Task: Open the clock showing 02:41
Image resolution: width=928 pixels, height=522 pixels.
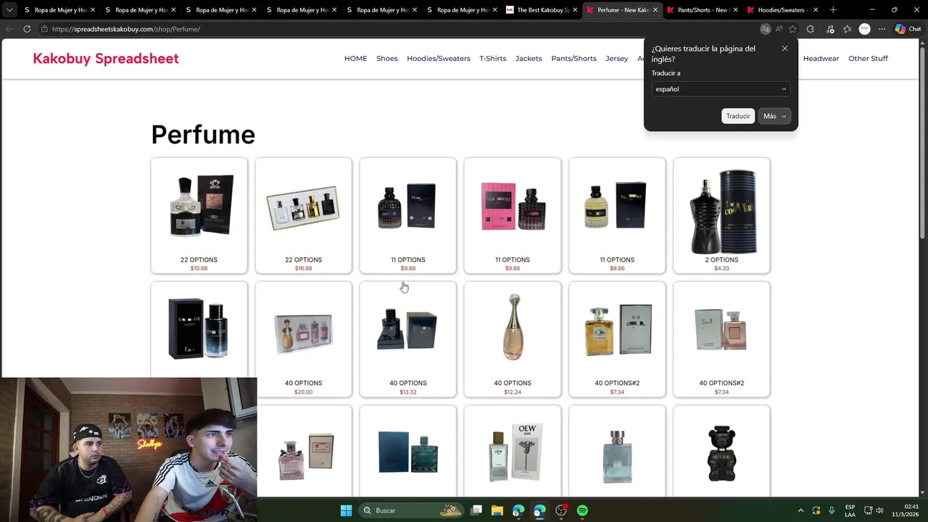Action: tap(906, 510)
